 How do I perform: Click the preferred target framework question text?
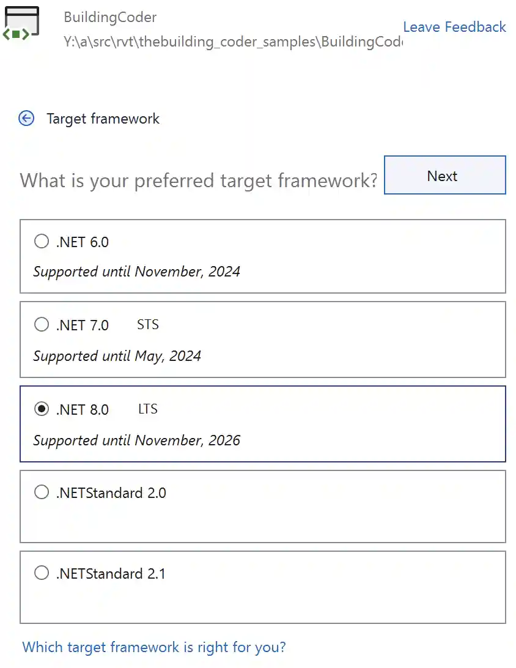click(x=198, y=180)
